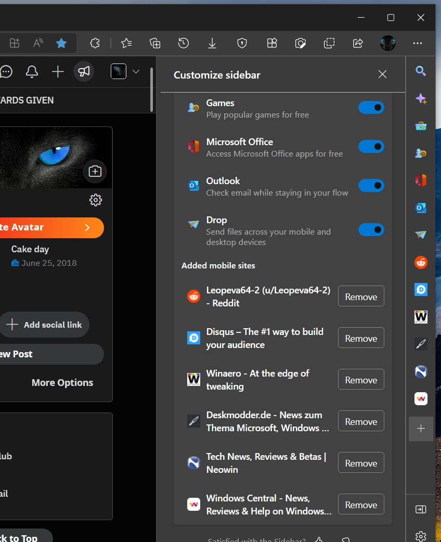Viewport: 441px width, 542px height.
Task: Click the cat eye profile banner image
Action: tap(55, 158)
